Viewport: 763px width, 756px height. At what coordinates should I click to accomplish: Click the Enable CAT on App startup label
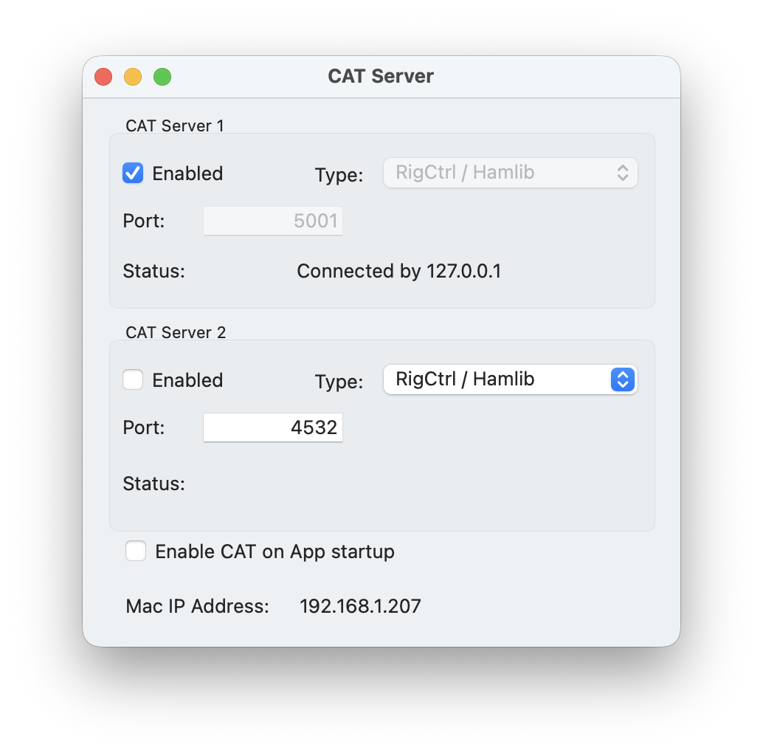click(275, 551)
